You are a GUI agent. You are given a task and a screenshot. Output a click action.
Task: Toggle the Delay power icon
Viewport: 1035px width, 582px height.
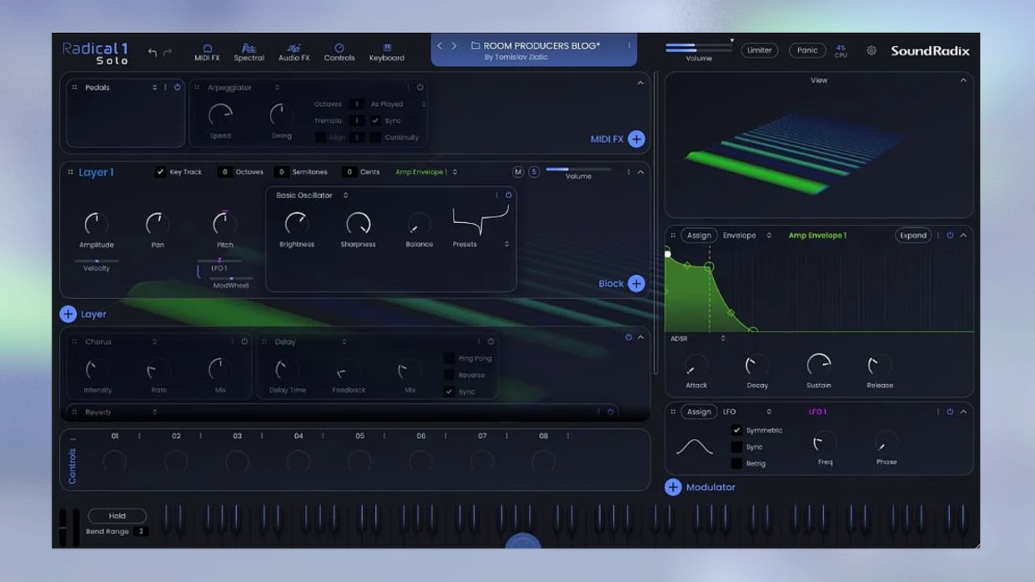coord(491,342)
